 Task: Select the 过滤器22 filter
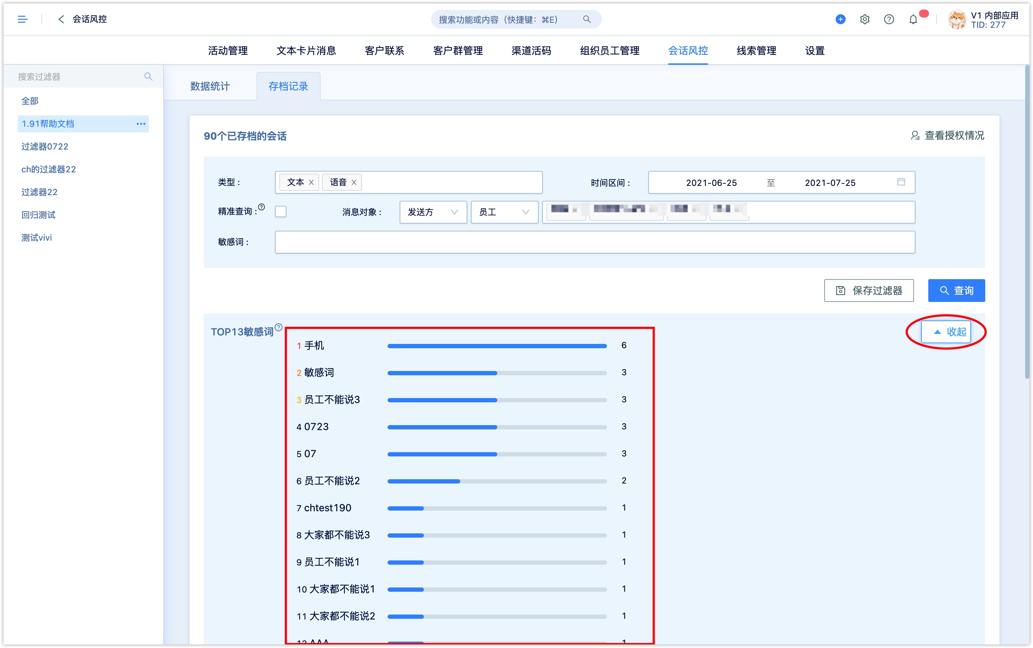pos(40,192)
